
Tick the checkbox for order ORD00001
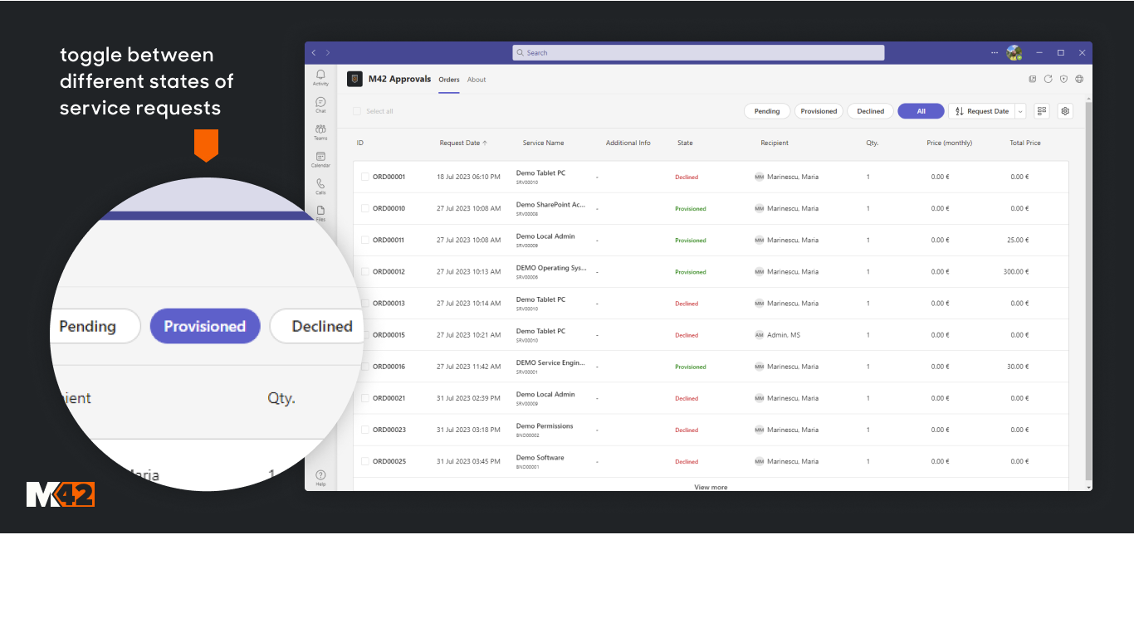tap(365, 177)
